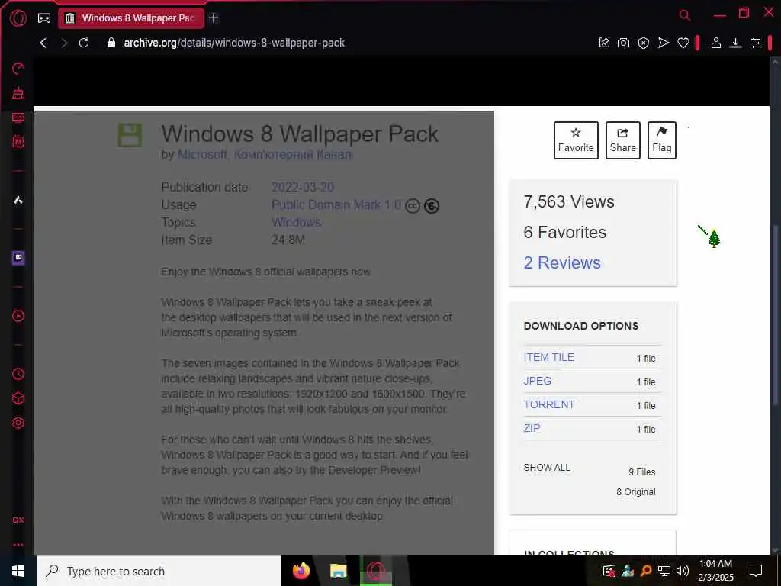The image size is (781, 586).
Task: Open the Cyrillic-named creator link
Action: click(292, 154)
